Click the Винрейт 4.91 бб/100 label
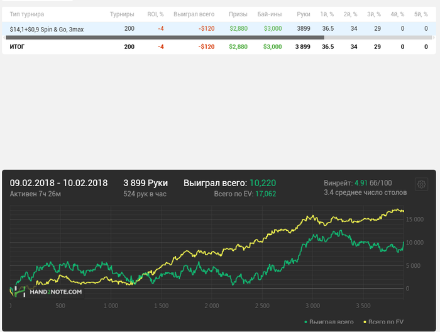Image resolution: width=440 pixels, height=332 pixels. (358, 183)
